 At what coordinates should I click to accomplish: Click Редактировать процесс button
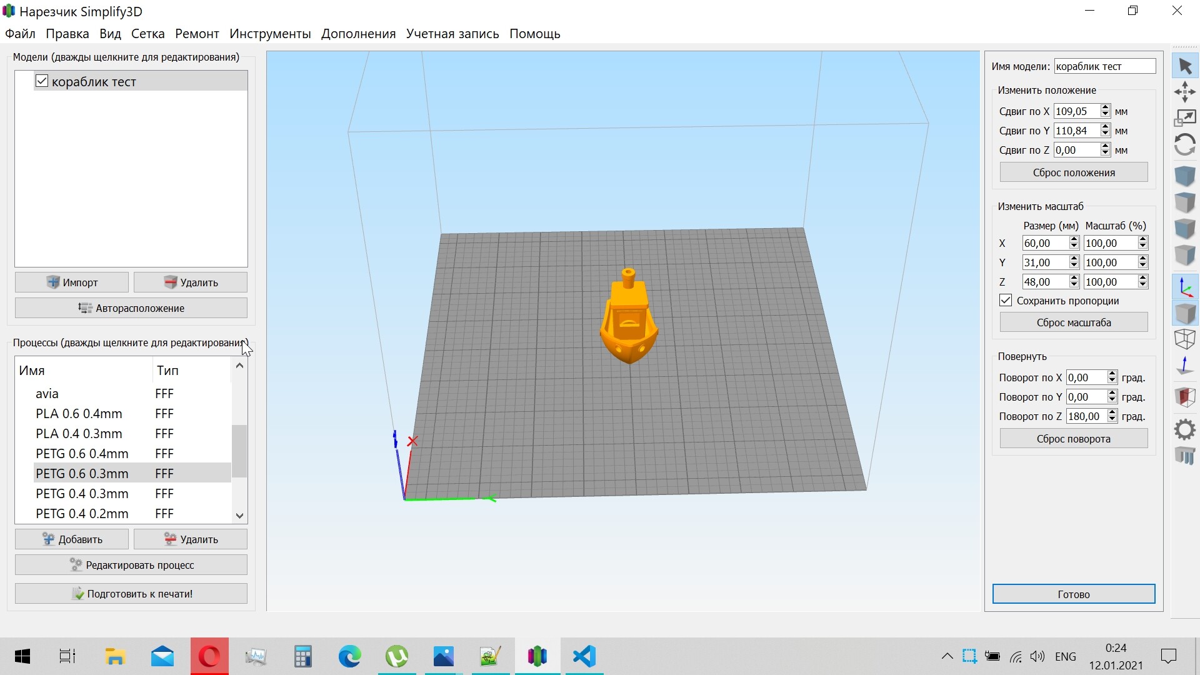pyautogui.click(x=131, y=565)
